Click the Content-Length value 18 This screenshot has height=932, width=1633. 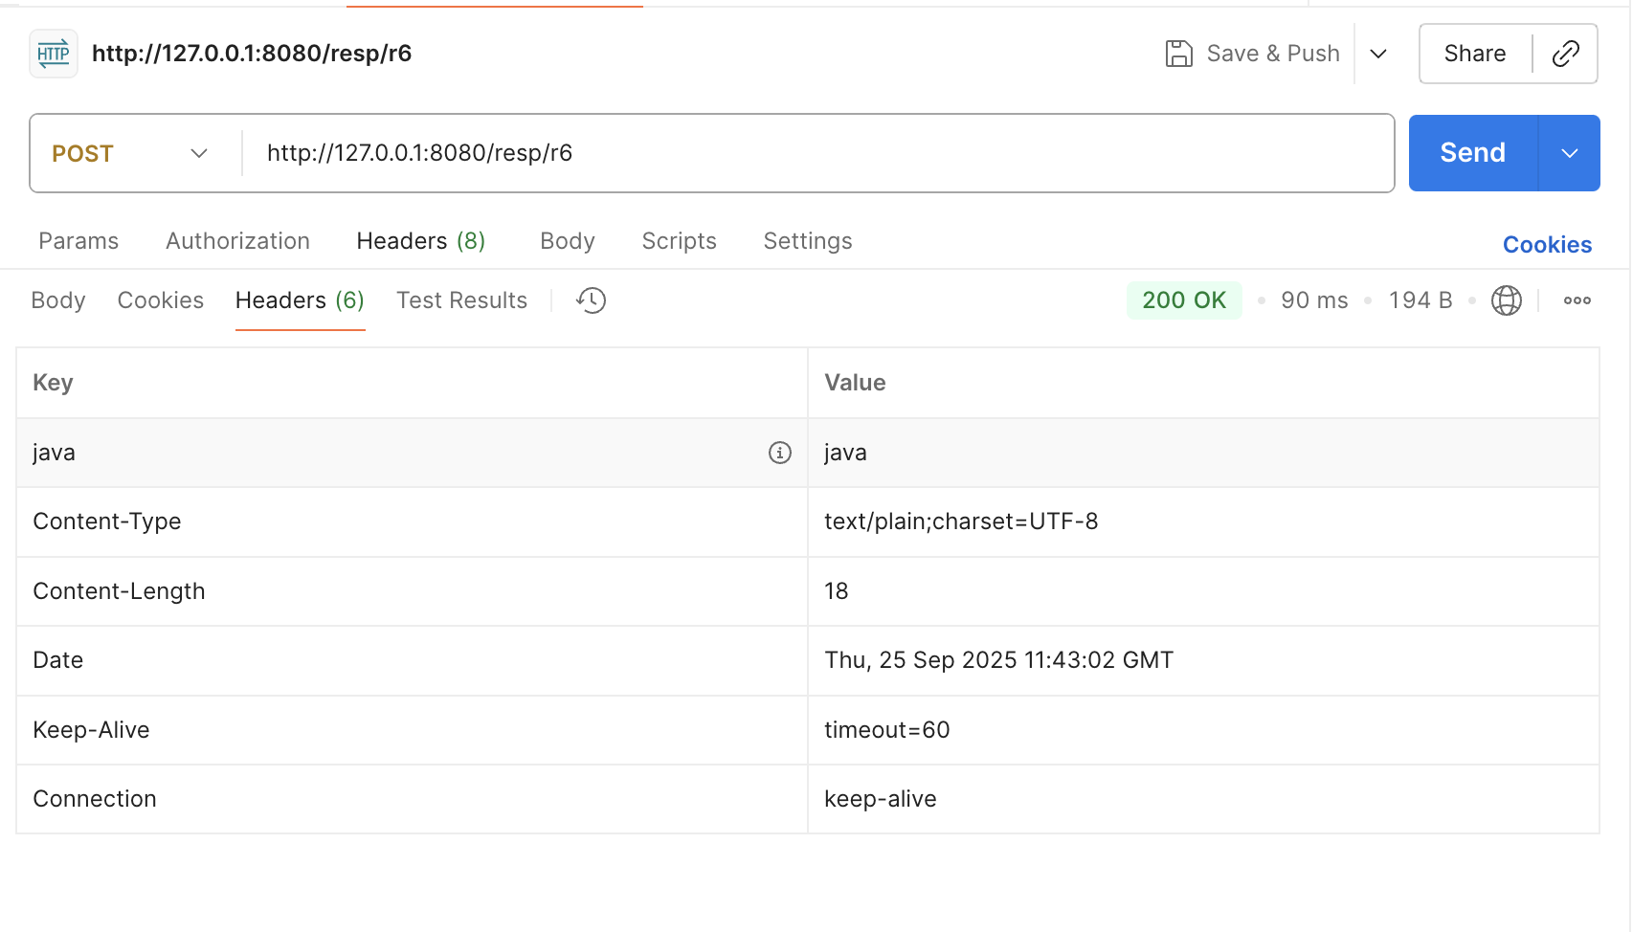pyautogui.click(x=837, y=591)
